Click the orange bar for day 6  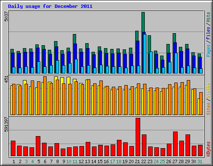(x=45, y=95)
